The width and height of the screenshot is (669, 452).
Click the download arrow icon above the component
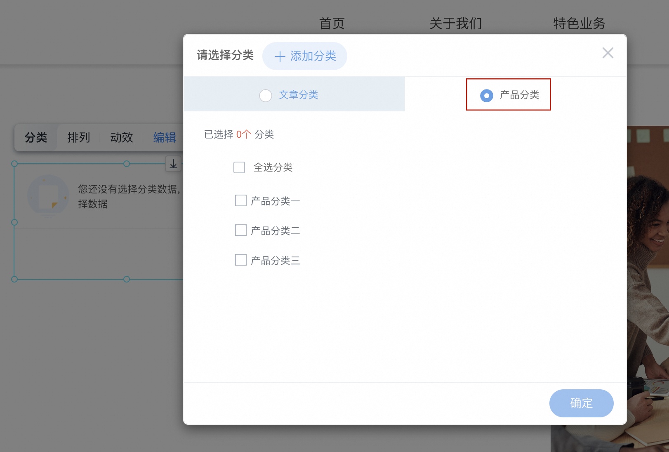[x=173, y=164]
